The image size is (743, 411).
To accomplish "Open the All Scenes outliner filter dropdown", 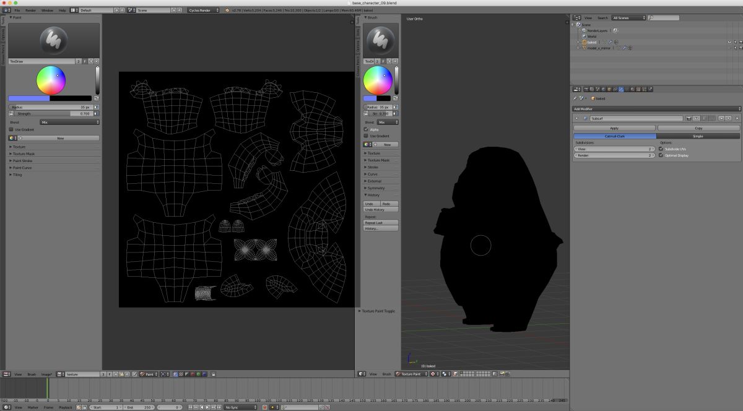I will click(x=629, y=18).
